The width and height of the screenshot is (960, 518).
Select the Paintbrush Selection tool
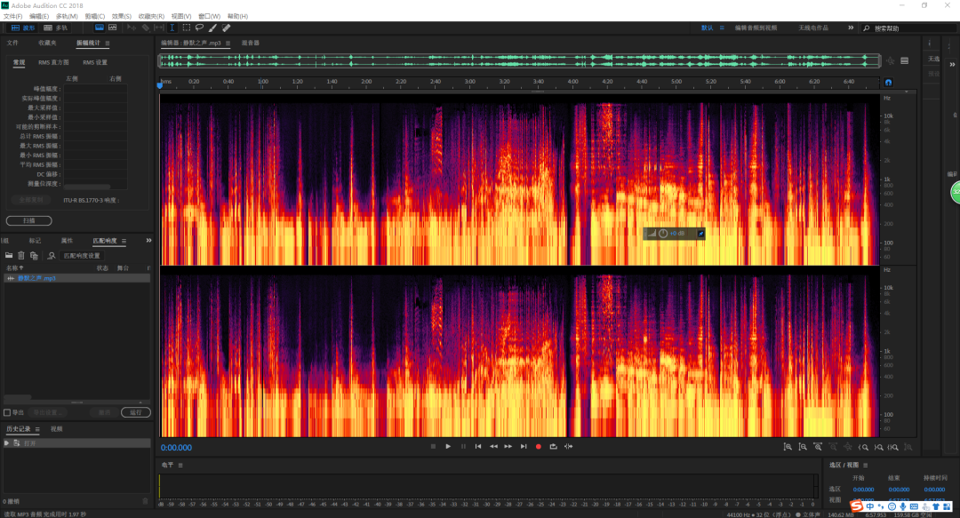(212, 28)
